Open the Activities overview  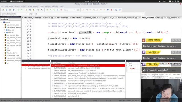(x=4, y=1)
